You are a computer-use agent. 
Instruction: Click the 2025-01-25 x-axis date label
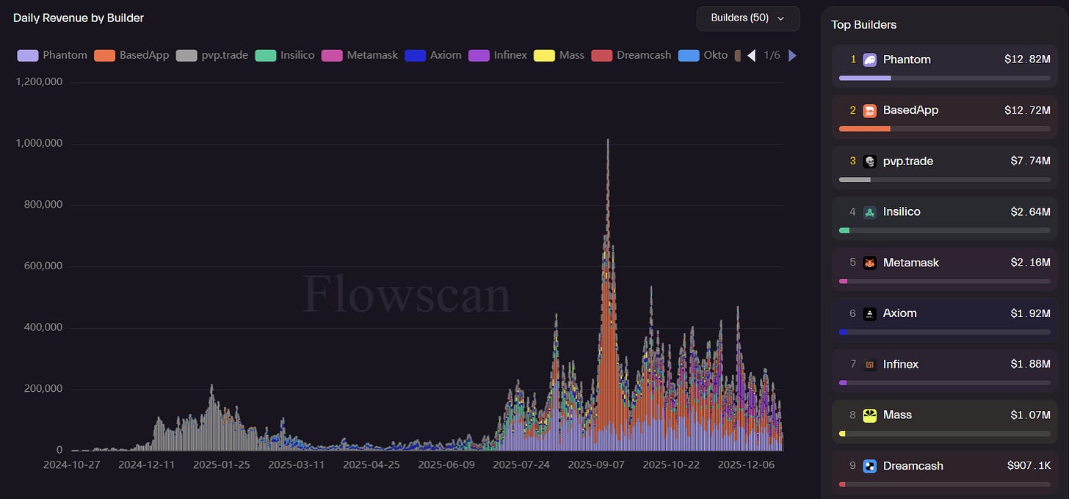pyautogui.click(x=220, y=465)
